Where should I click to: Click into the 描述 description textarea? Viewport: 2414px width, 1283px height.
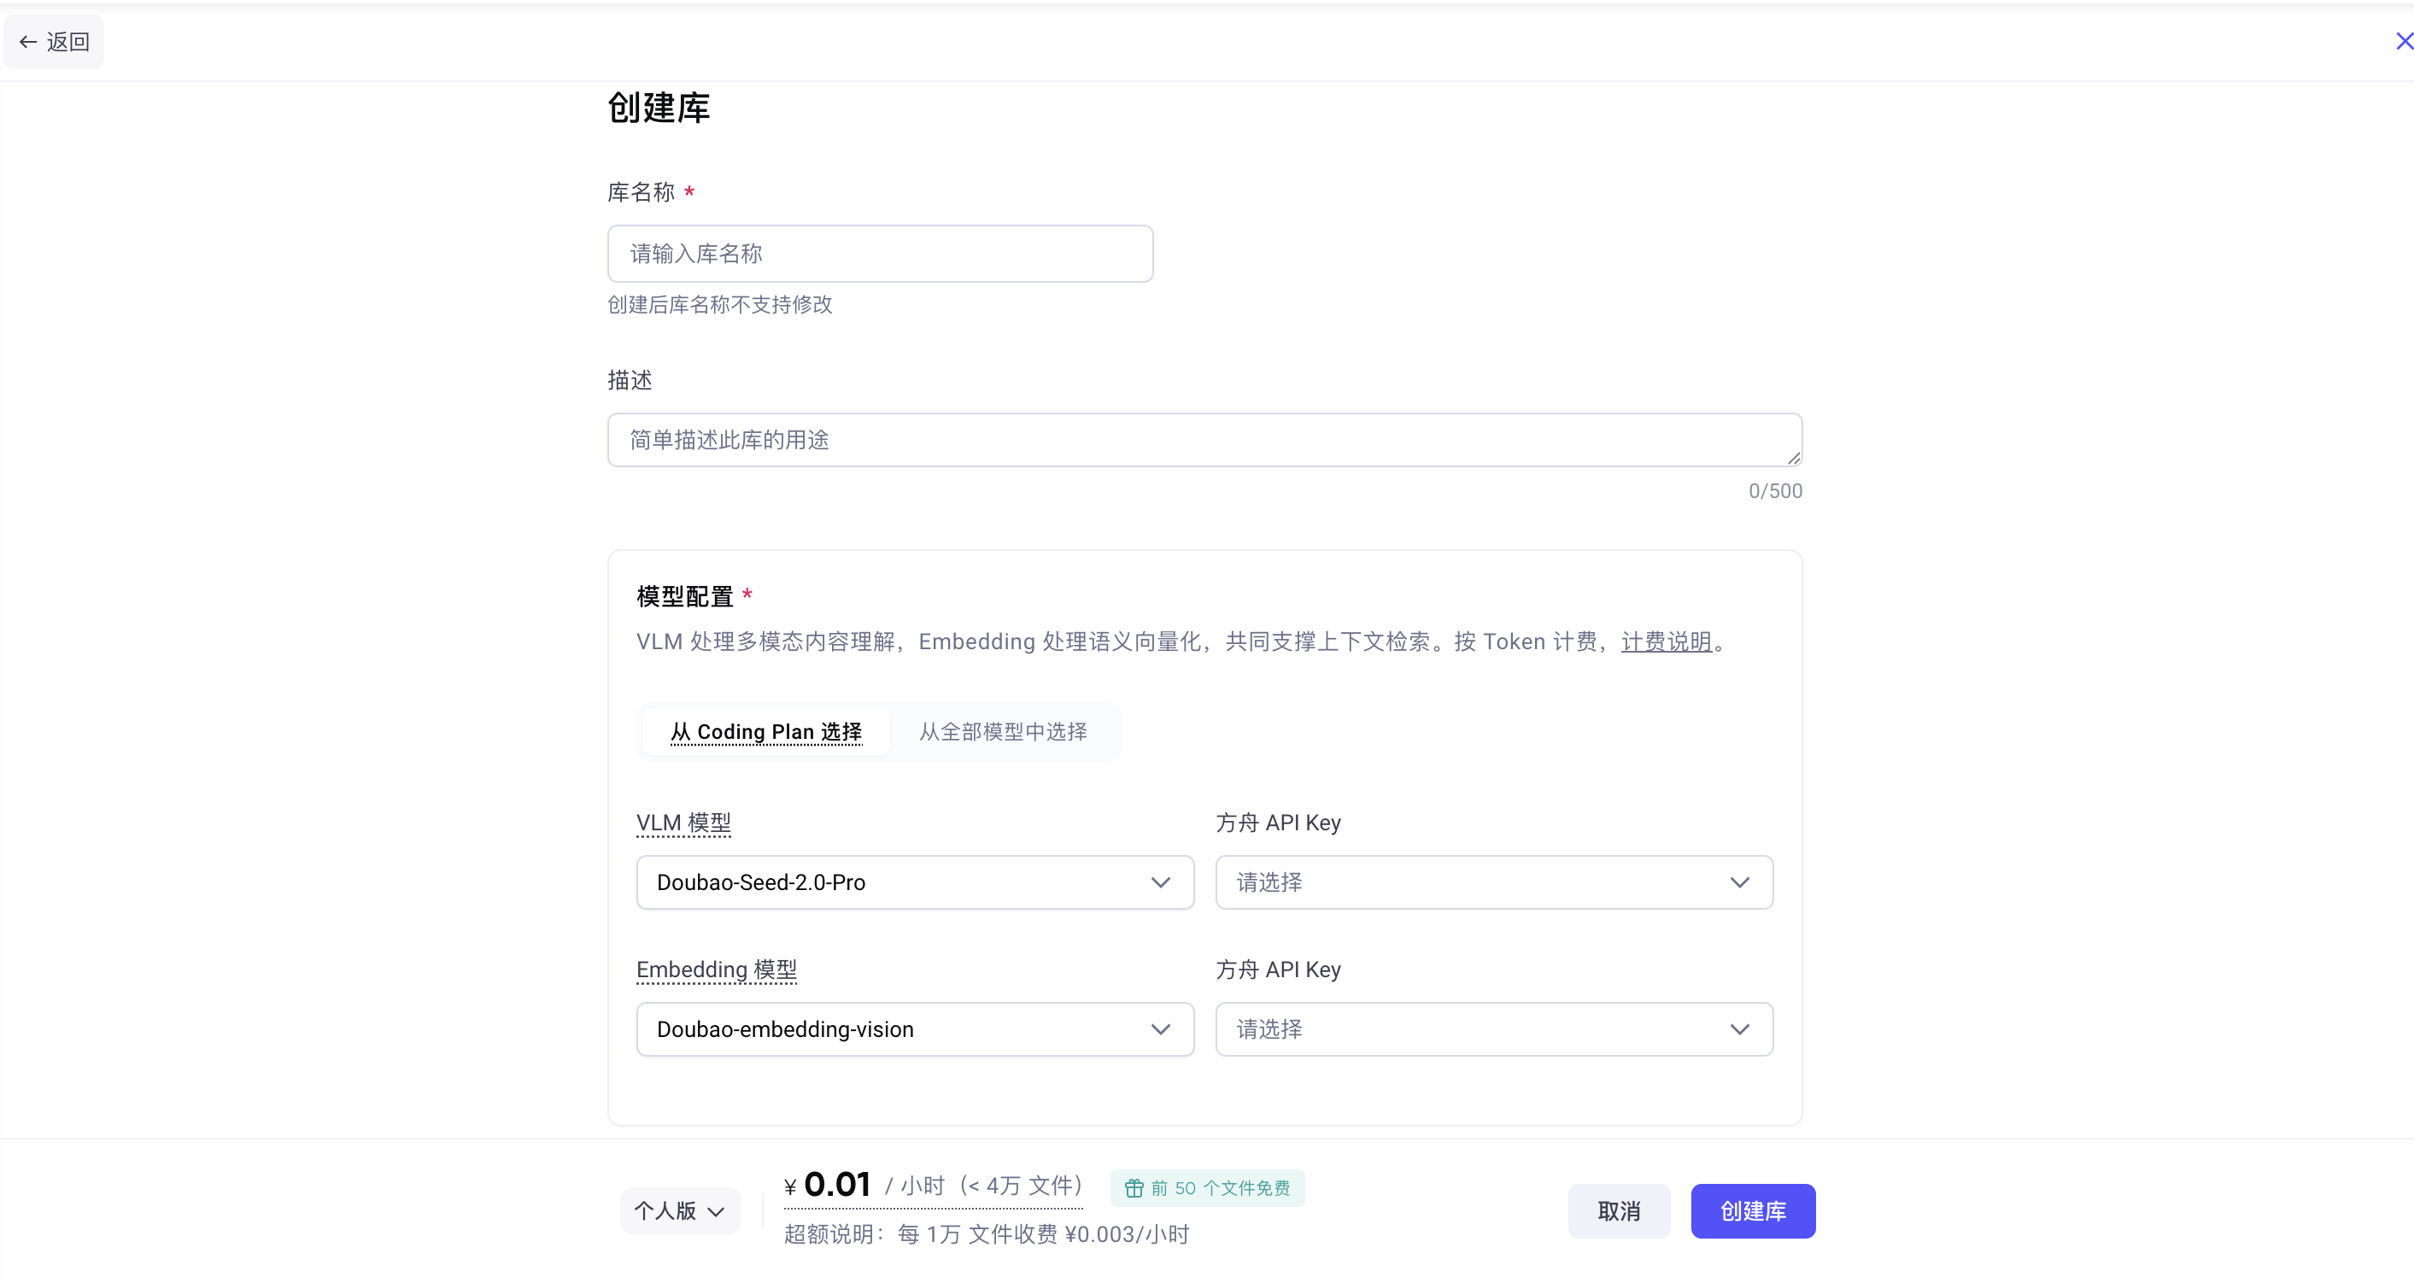click(1204, 441)
